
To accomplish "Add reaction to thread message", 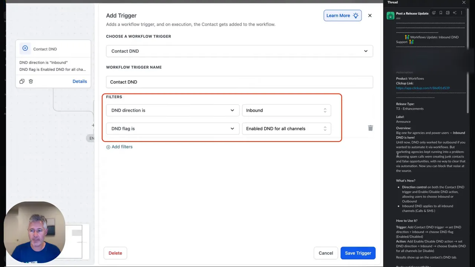I will pyautogui.click(x=434, y=13).
